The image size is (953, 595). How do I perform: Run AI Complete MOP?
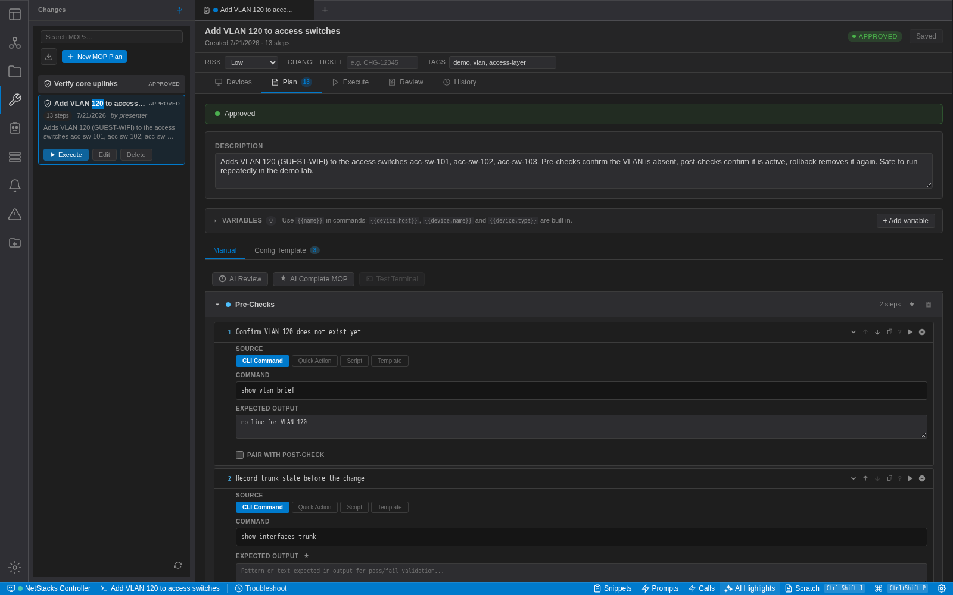tap(313, 279)
